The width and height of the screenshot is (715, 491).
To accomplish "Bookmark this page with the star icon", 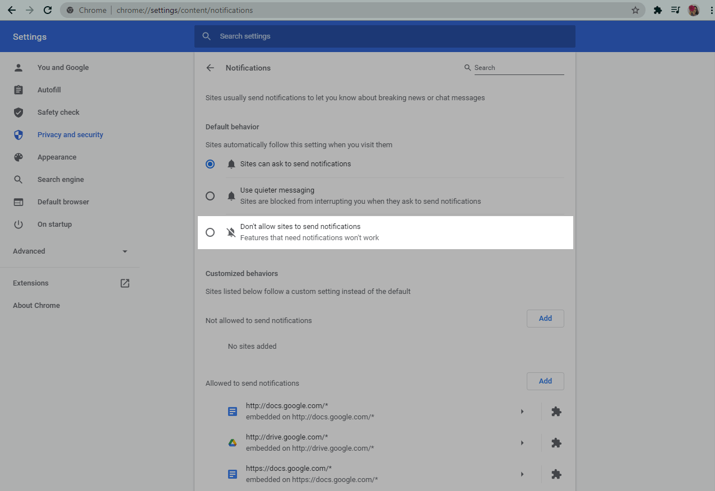I will tap(635, 10).
